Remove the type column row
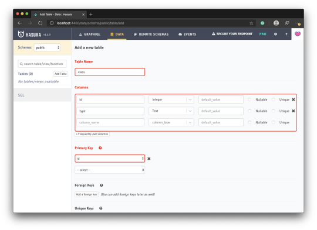 point(294,111)
